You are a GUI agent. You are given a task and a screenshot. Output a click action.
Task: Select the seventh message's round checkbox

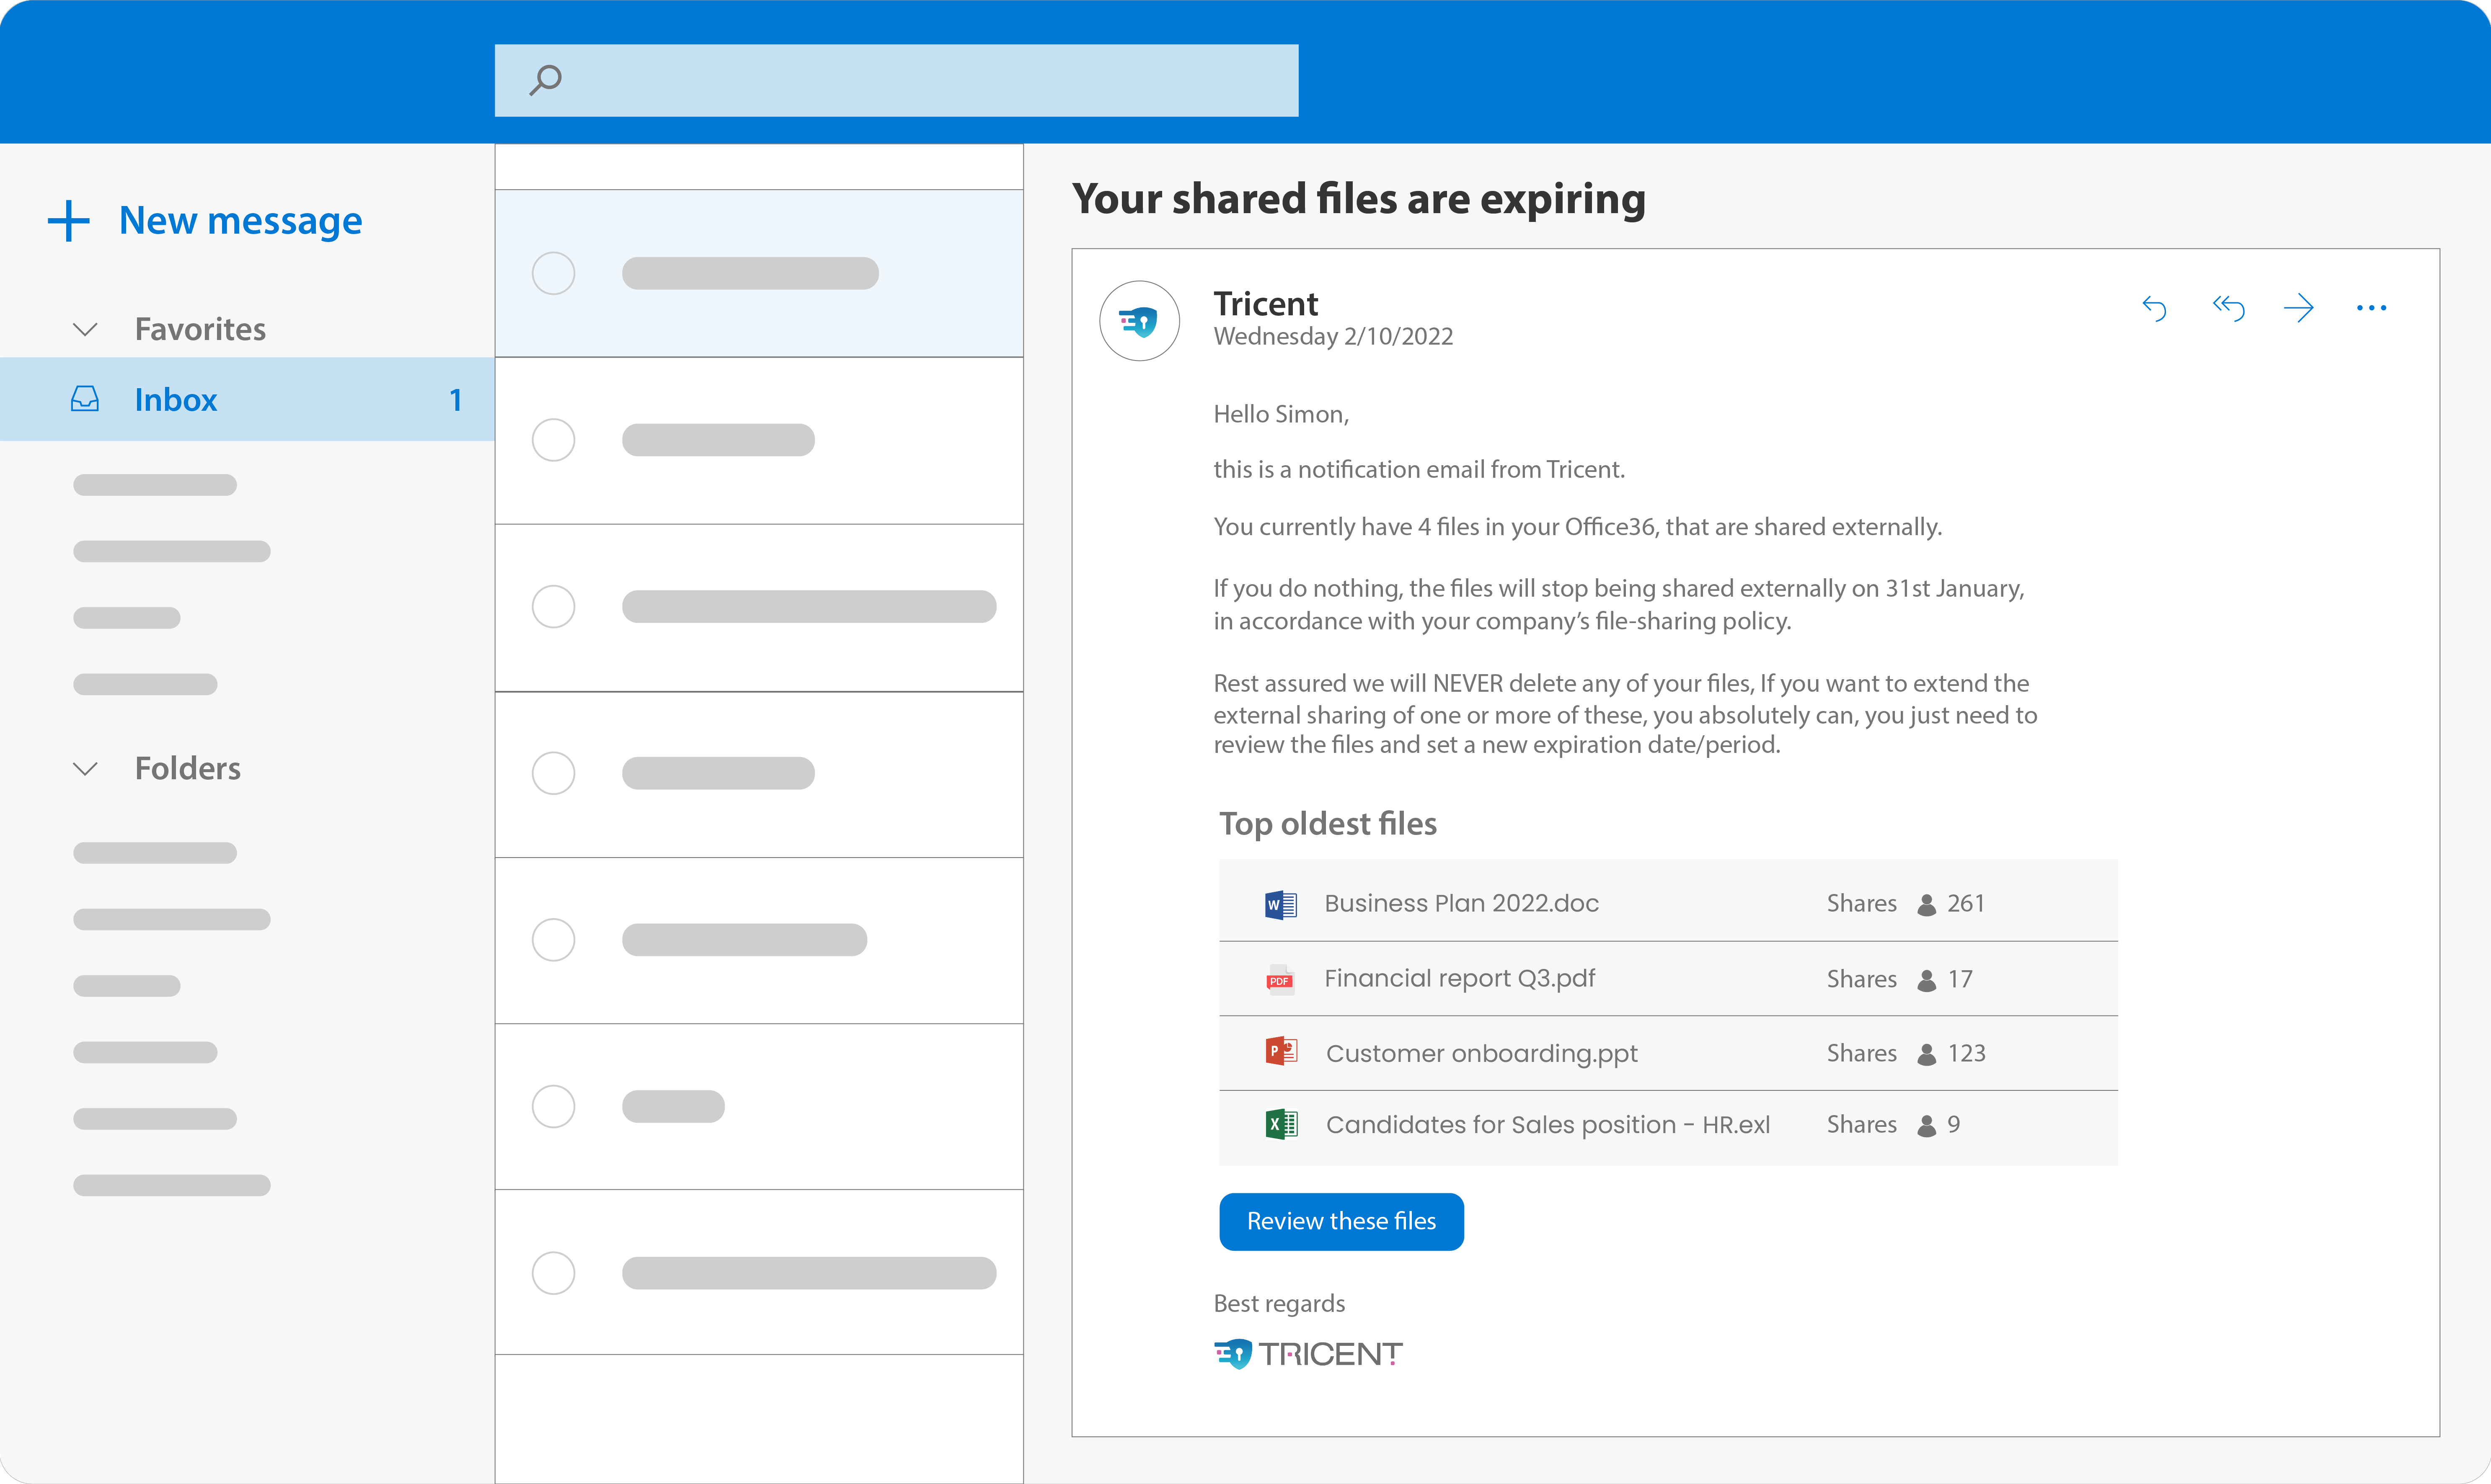pyautogui.click(x=553, y=1273)
